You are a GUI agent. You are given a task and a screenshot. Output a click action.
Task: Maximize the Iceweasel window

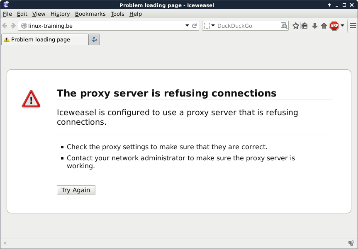pos(344,5)
